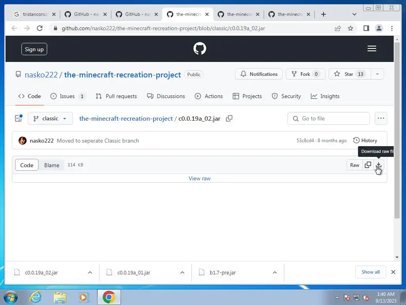Switch to Blame view toggle

tap(52, 165)
